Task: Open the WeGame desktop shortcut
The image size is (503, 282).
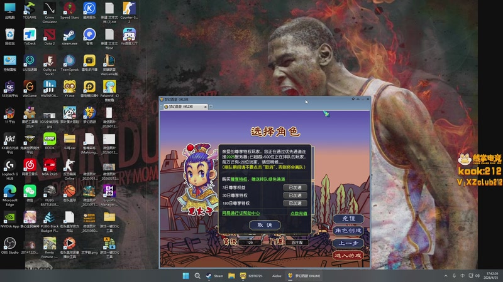Action: click(x=30, y=89)
